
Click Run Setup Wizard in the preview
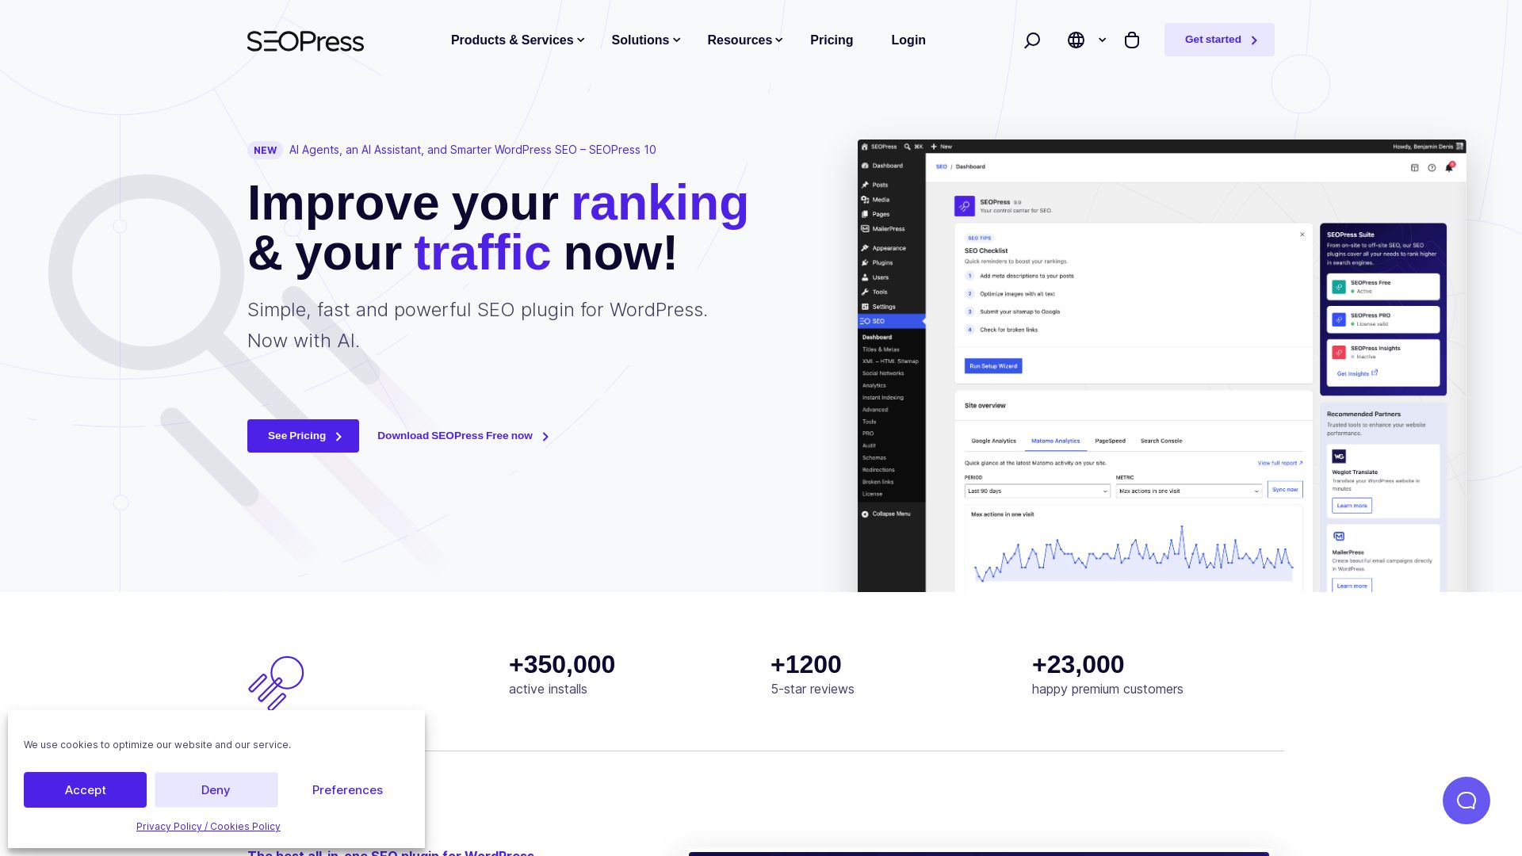coord(993,366)
